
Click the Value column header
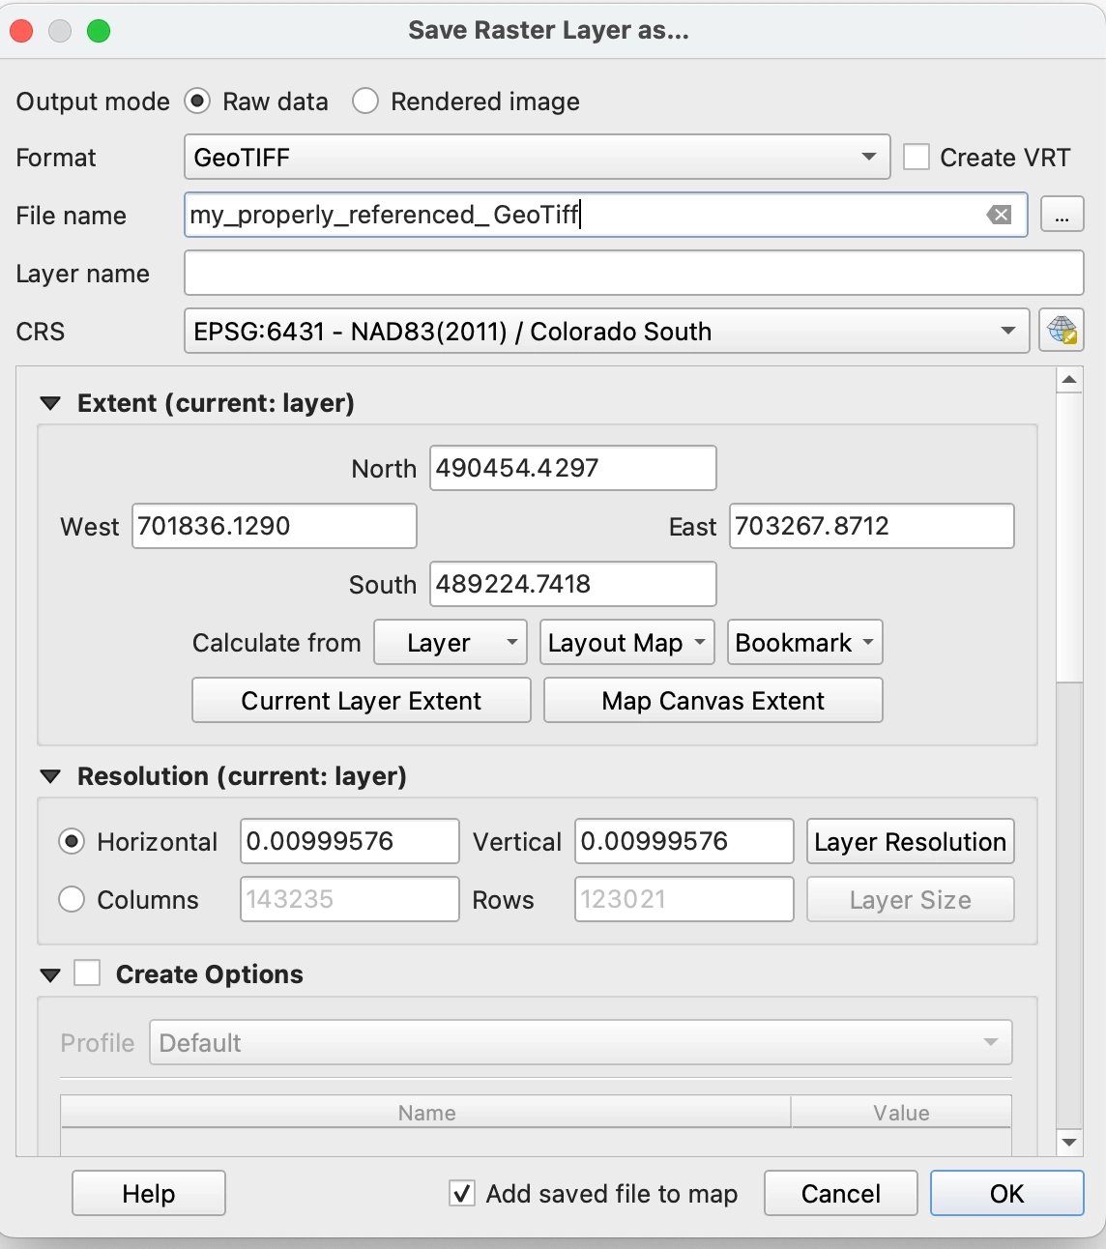[x=901, y=1113]
